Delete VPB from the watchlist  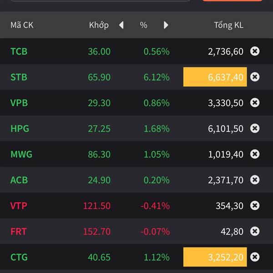(x=255, y=103)
